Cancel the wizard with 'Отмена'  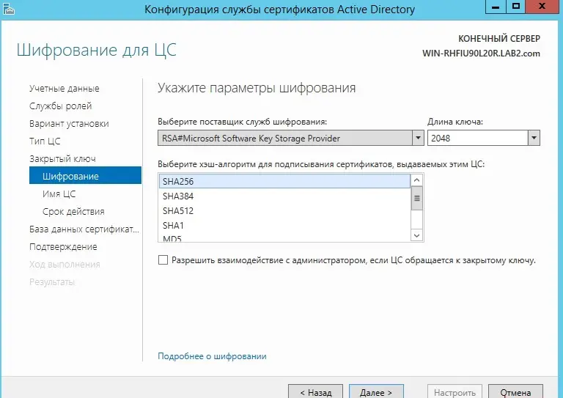515,392
